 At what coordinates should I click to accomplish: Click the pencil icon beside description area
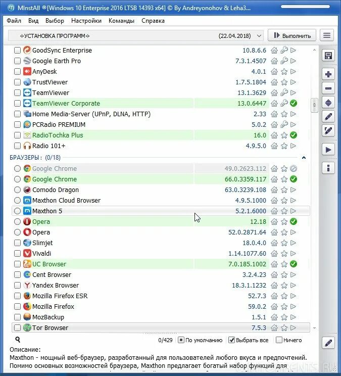coord(328,343)
